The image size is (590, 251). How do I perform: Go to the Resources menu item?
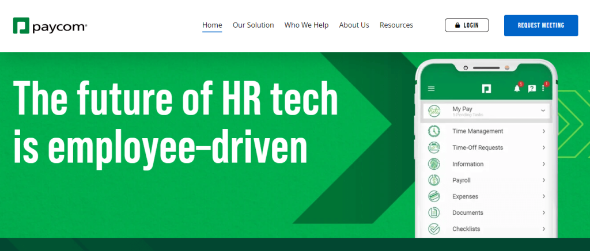pos(396,25)
